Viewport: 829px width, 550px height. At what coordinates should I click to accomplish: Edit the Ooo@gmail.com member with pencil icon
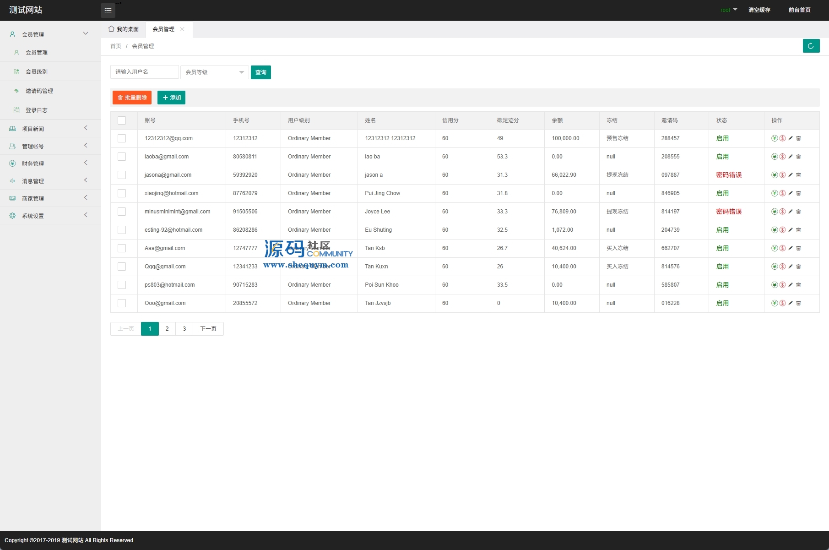point(791,303)
